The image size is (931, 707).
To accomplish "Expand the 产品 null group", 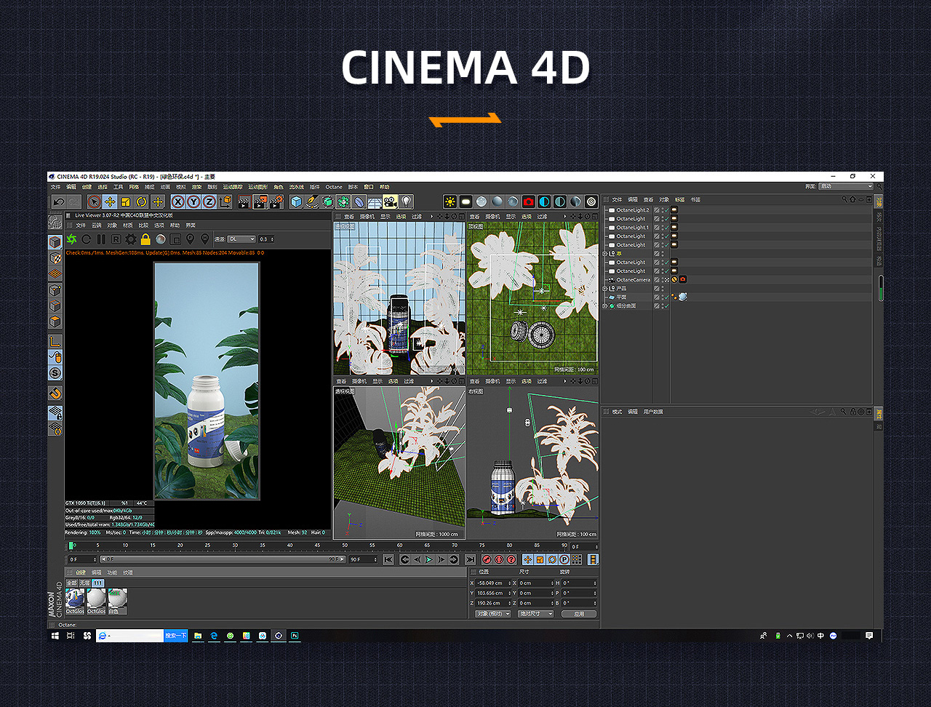I will coord(604,289).
